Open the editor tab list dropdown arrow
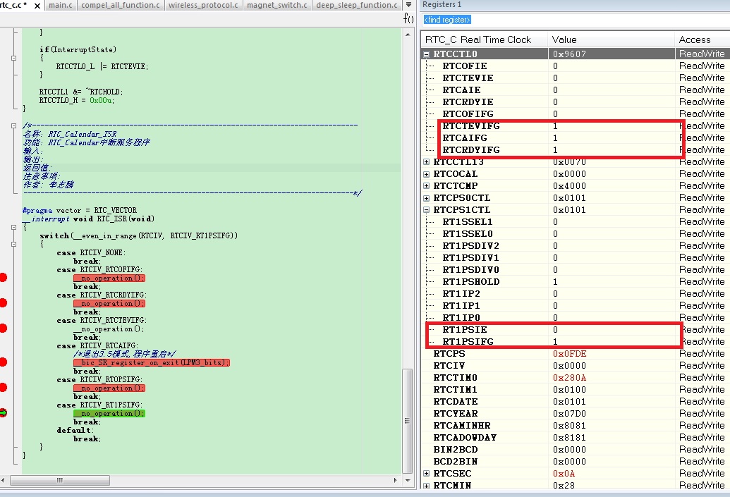Viewport: 730px width, 497px height. [x=408, y=5]
